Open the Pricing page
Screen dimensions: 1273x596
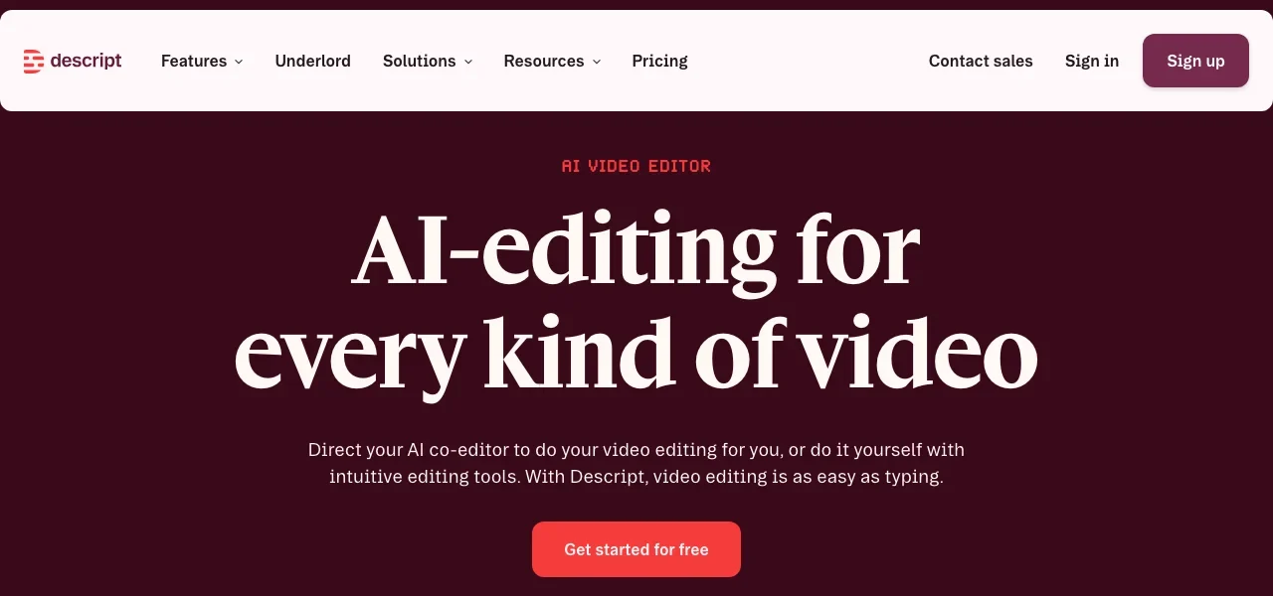pos(660,61)
